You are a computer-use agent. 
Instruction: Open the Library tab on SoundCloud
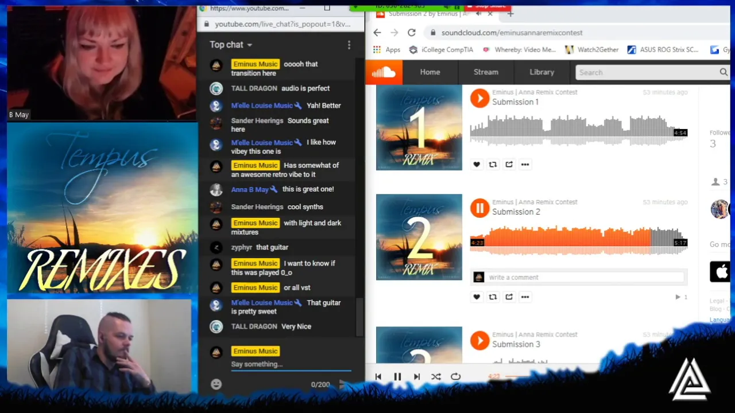[x=541, y=72]
